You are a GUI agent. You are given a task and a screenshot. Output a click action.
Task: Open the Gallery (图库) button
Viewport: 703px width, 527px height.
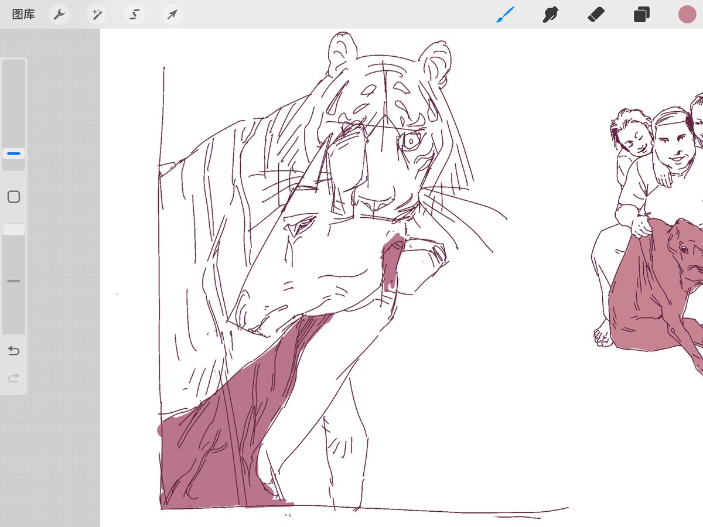click(23, 15)
